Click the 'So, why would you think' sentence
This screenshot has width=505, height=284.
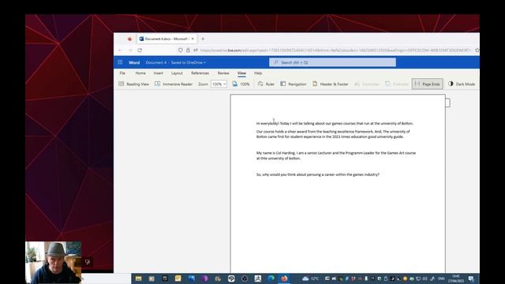pos(317,174)
